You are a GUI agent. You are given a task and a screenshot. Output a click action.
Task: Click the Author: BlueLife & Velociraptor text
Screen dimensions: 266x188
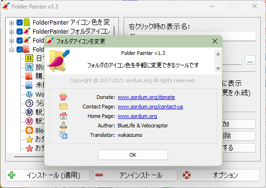[133, 125]
